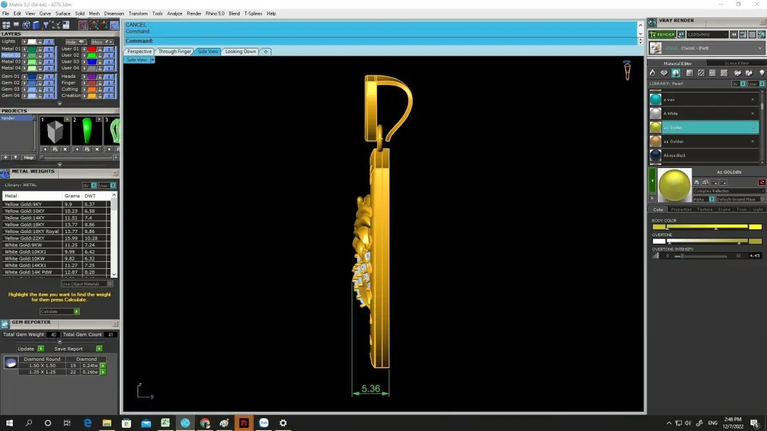Click the 3D cube icon in toolbar
Image resolution: width=767 pixels, height=431 pixels.
[26, 25]
